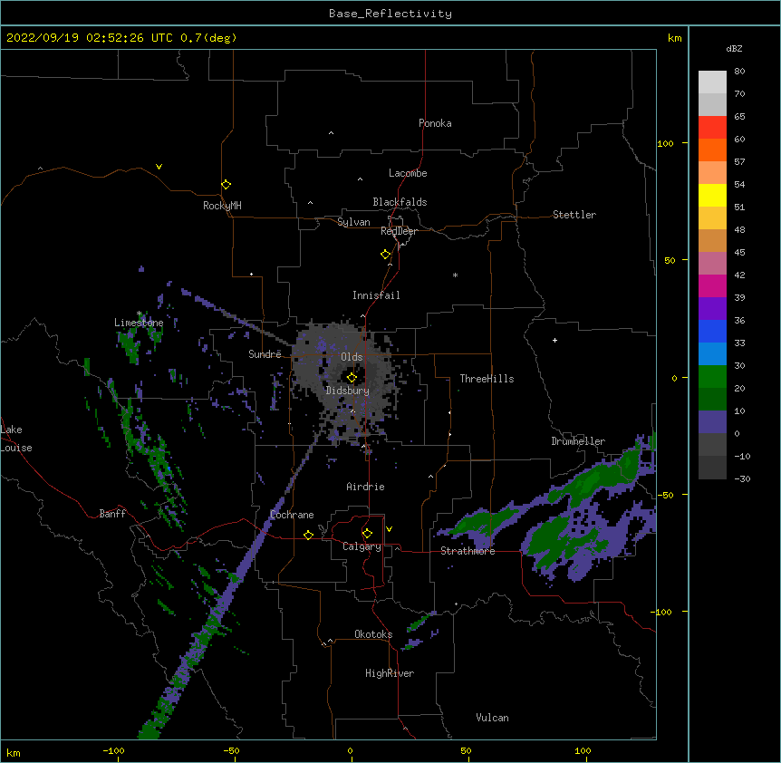
Task: Click the -50 tick on vertical km axis
Action: point(665,495)
